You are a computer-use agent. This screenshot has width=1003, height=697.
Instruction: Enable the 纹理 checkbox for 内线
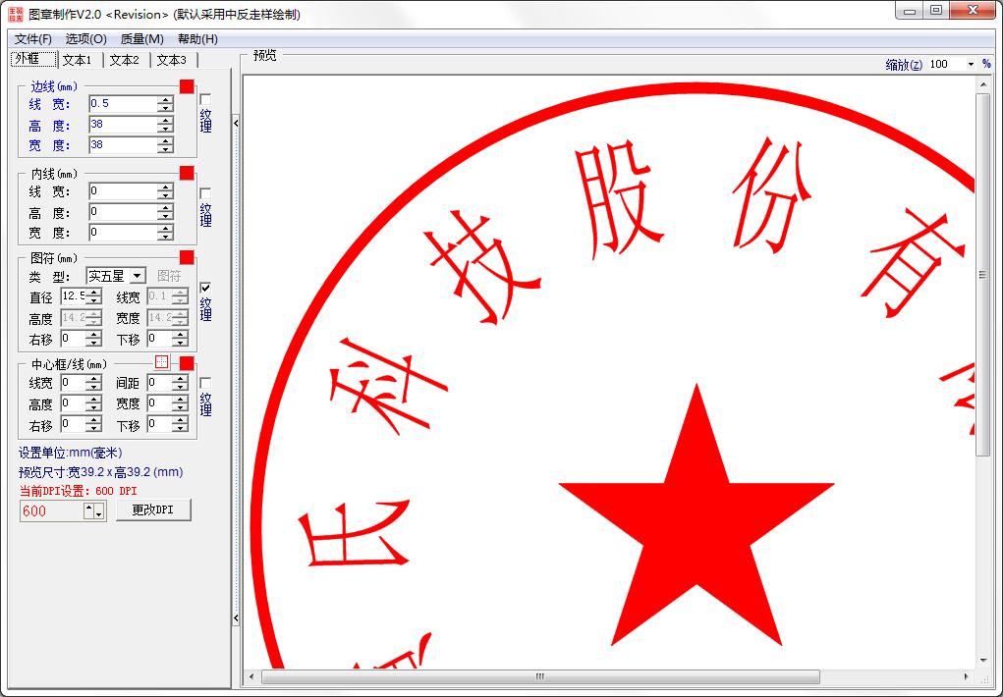pyautogui.click(x=204, y=190)
